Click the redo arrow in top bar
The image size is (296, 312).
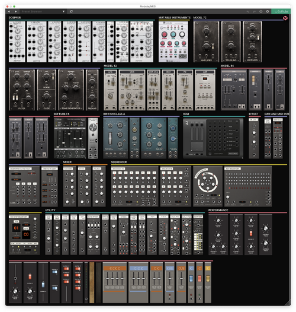point(255,11)
